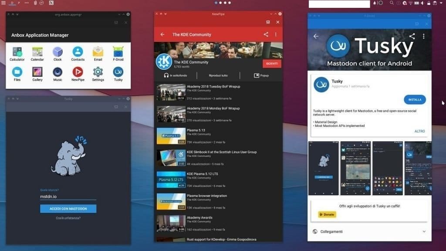This screenshot has width=446, height=251.
Task: Open the Plasma browser integration video
Action: coord(219,201)
